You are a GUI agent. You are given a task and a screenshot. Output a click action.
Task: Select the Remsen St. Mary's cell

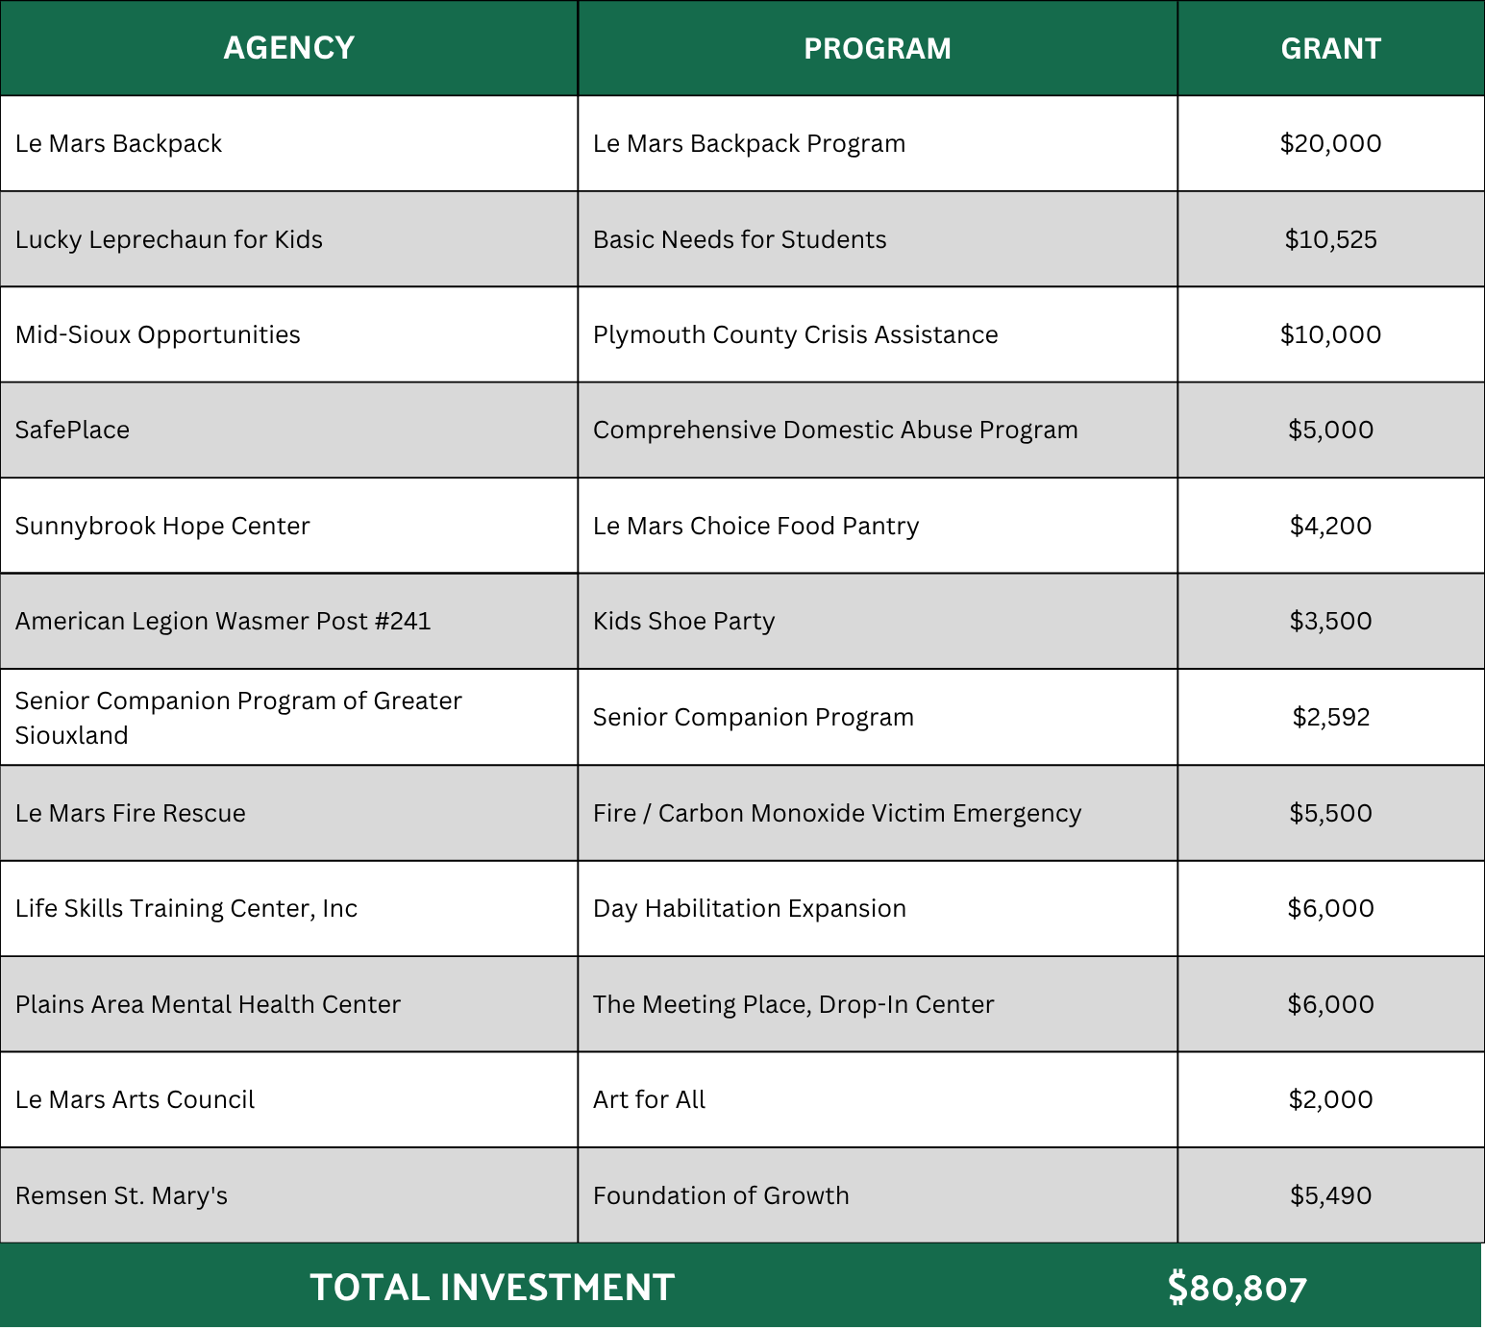[288, 1195]
